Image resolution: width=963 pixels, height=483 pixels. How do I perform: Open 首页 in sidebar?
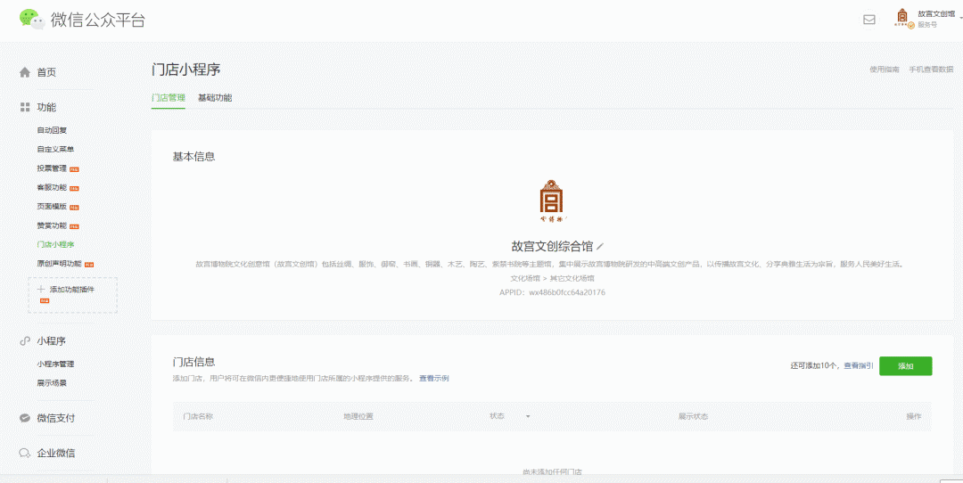(x=46, y=72)
